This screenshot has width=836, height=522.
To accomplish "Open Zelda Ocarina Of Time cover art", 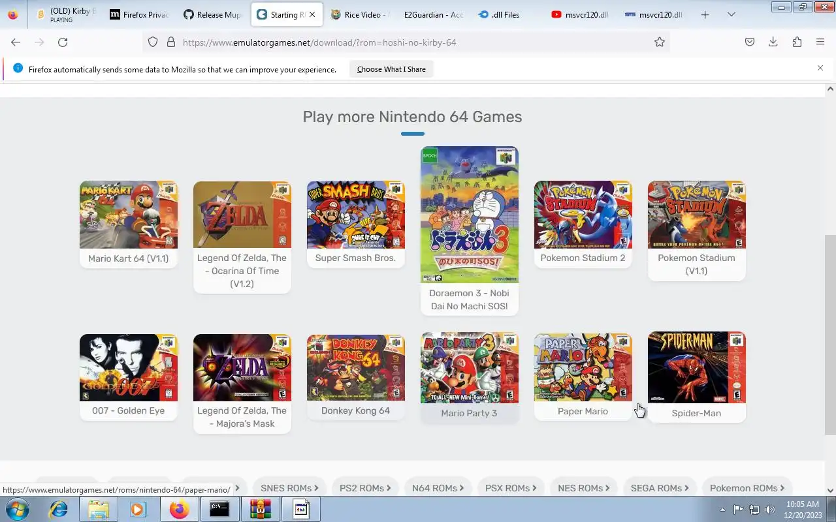I will (242, 215).
